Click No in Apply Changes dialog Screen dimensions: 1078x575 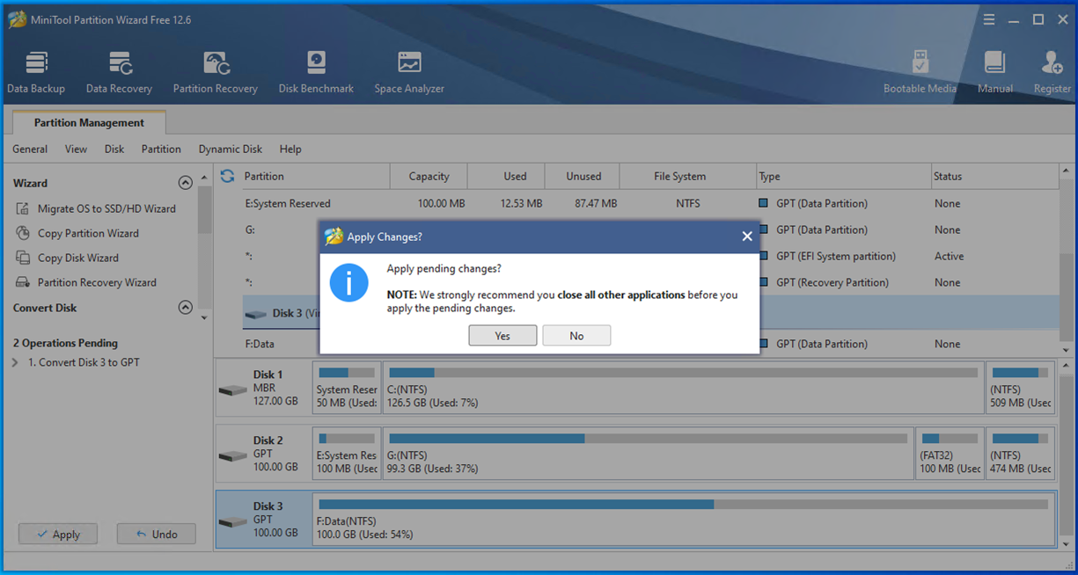pos(576,336)
